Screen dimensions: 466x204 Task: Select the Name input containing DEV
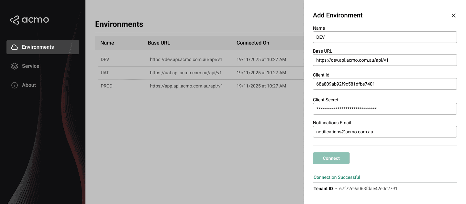click(x=384, y=37)
